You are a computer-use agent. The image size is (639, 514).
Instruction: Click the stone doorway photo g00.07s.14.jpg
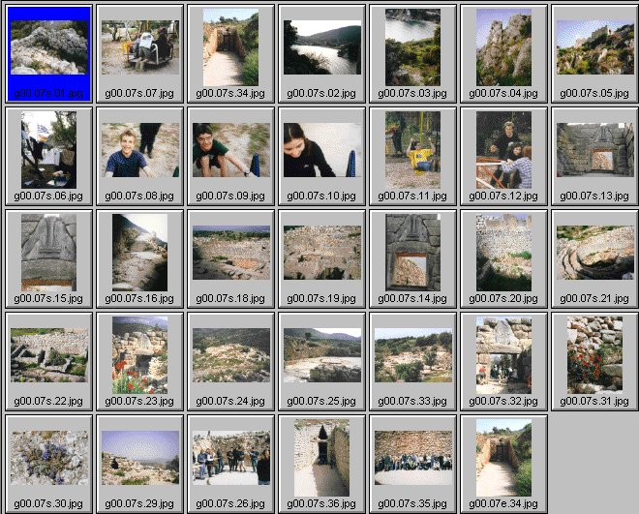(x=412, y=253)
